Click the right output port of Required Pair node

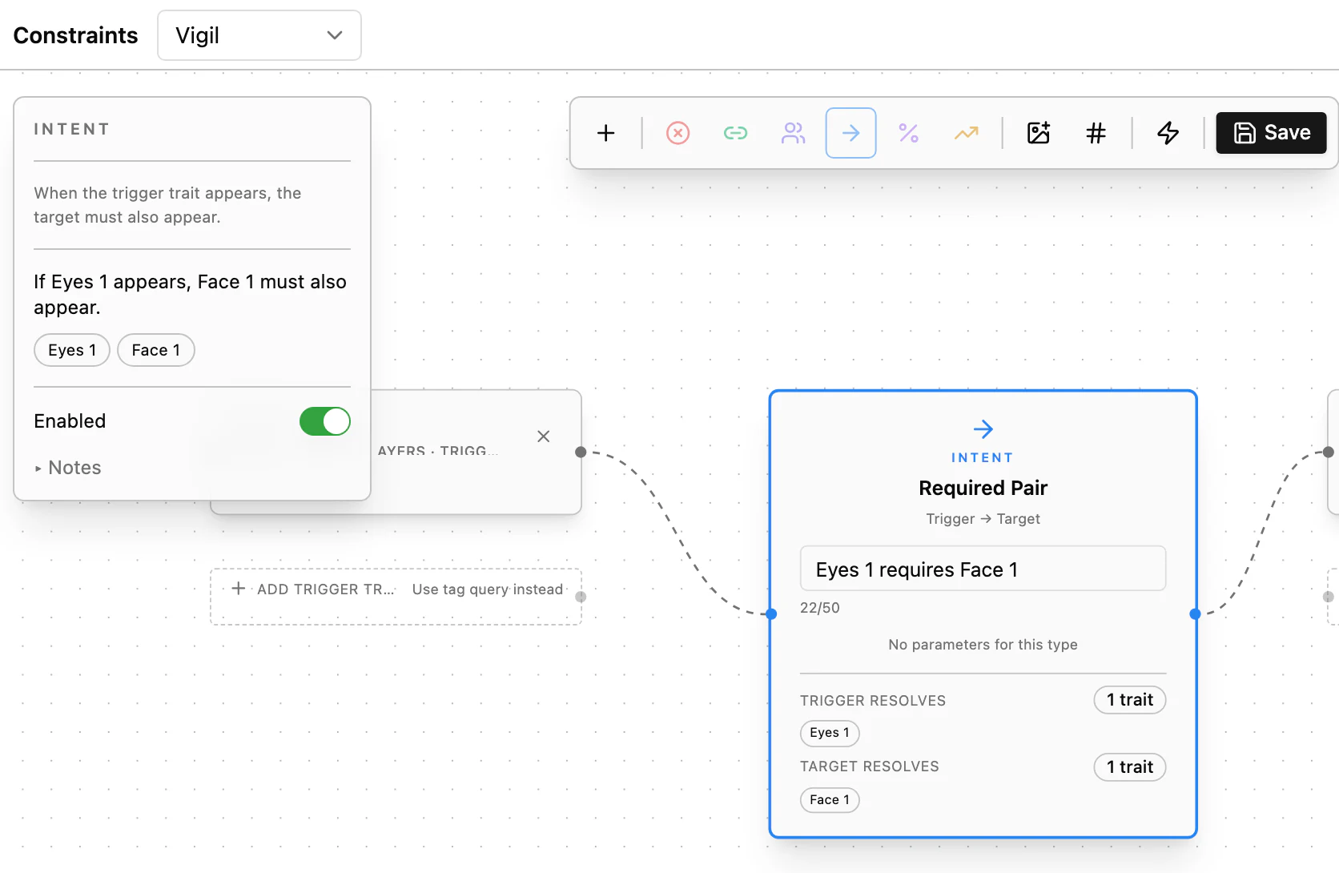pos(1195,614)
